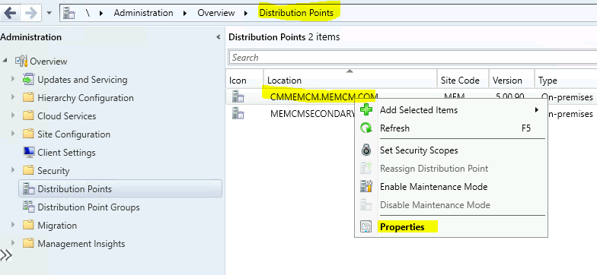Image resolution: width=597 pixels, height=275 pixels.
Task: Sort by the Site Code column header
Action: click(463, 81)
